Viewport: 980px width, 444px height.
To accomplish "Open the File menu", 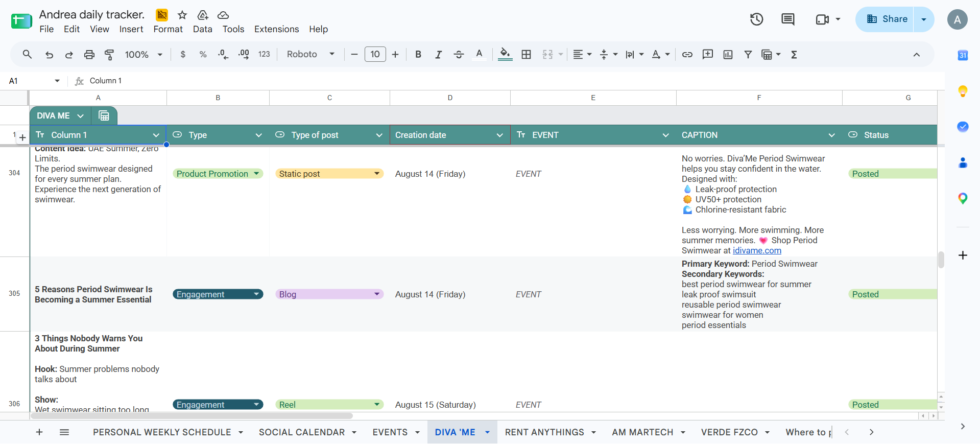I will click(x=46, y=29).
